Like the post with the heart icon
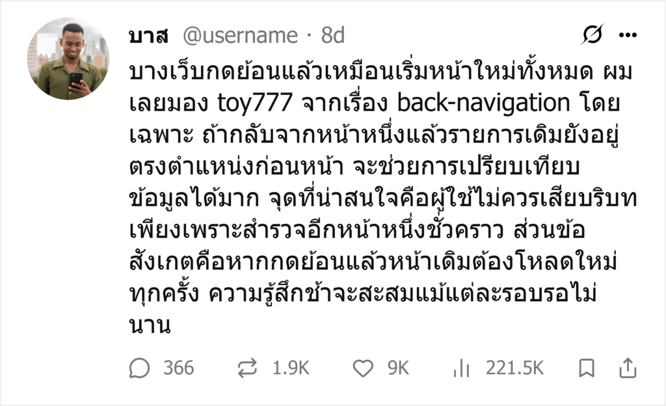Viewport: 666px width, 406px height. [x=363, y=368]
